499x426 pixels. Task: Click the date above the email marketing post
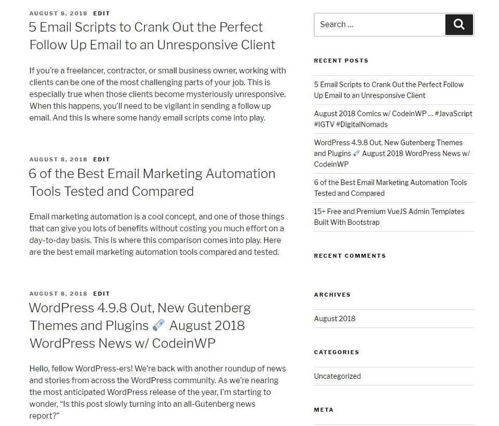coord(58,159)
